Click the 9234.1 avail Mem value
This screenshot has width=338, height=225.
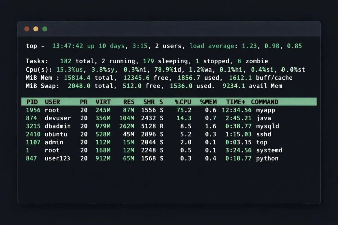click(x=234, y=86)
